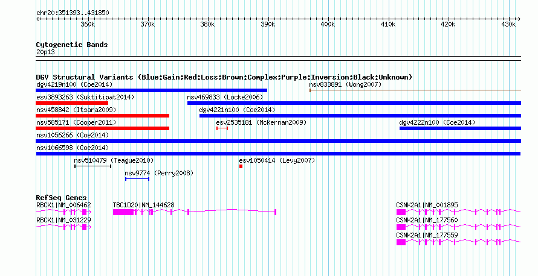Click the Cytogenetic Bands track title
Viewport: 538px width, 276px height.
pos(72,45)
